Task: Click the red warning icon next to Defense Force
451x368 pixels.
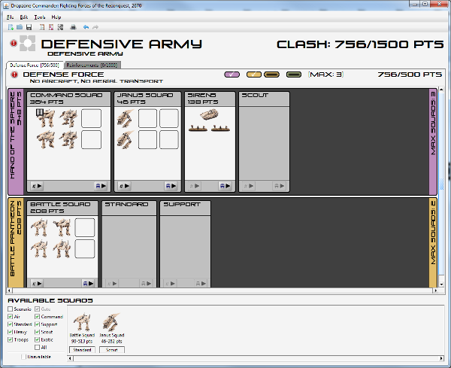Action: (x=14, y=75)
